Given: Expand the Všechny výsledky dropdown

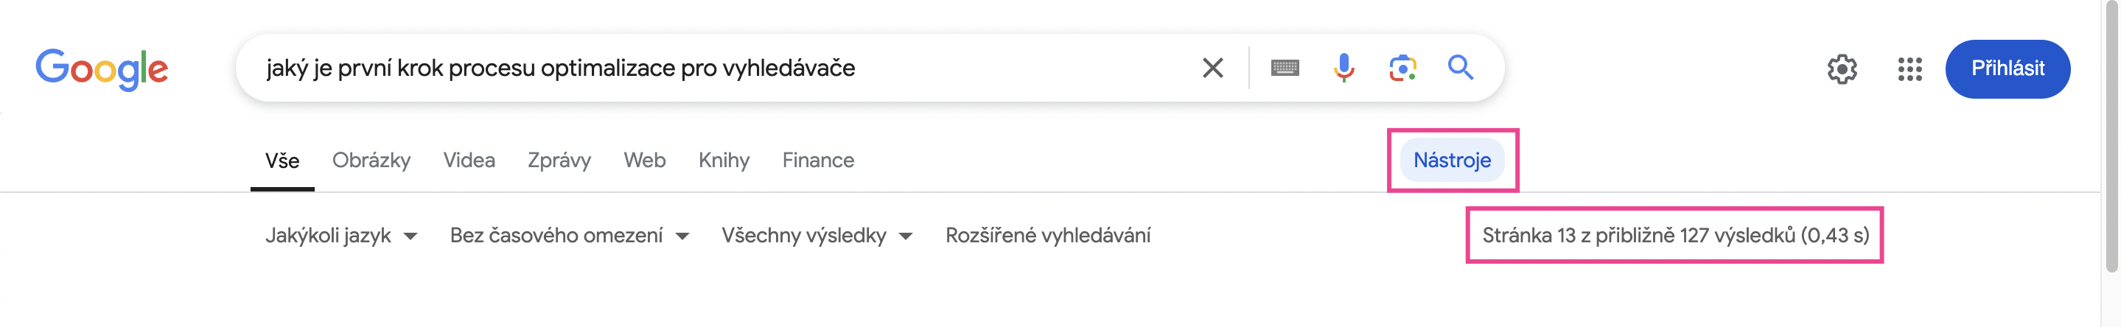Looking at the screenshot, I should (x=817, y=236).
